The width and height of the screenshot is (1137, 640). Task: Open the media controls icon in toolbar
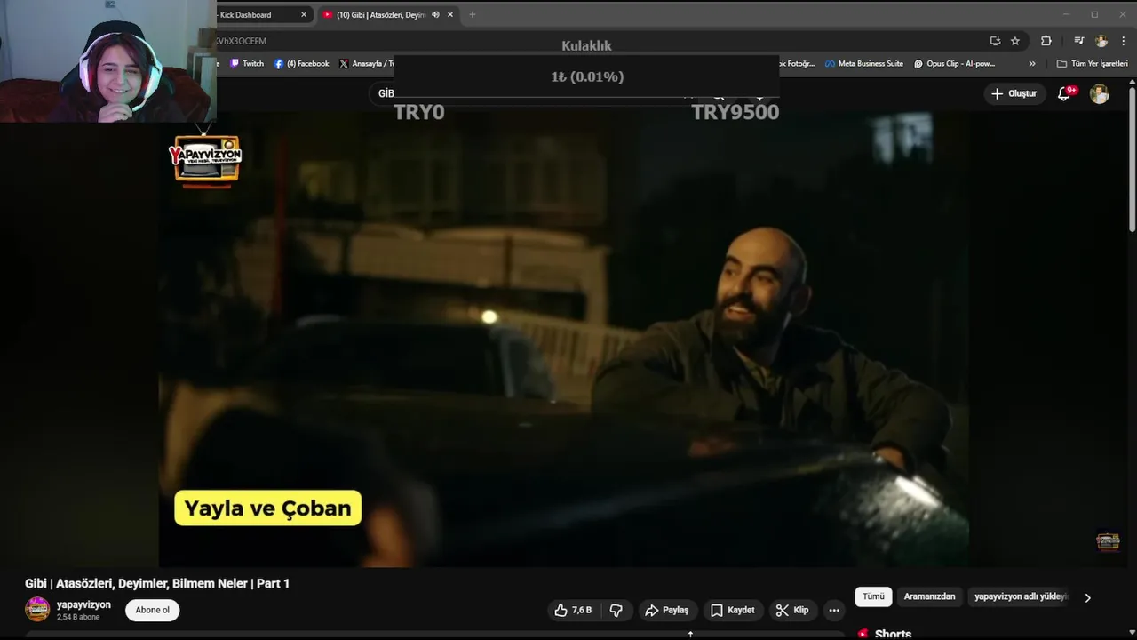(1078, 41)
